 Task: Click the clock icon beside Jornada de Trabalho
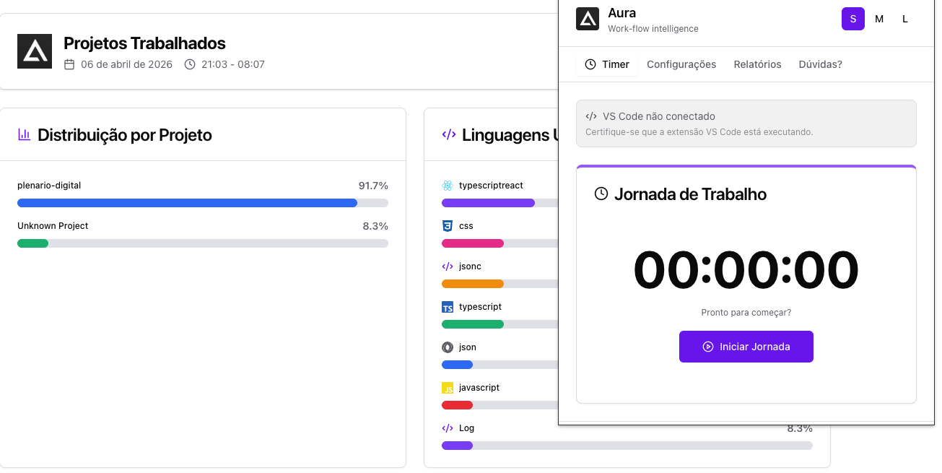[x=601, y=194]
